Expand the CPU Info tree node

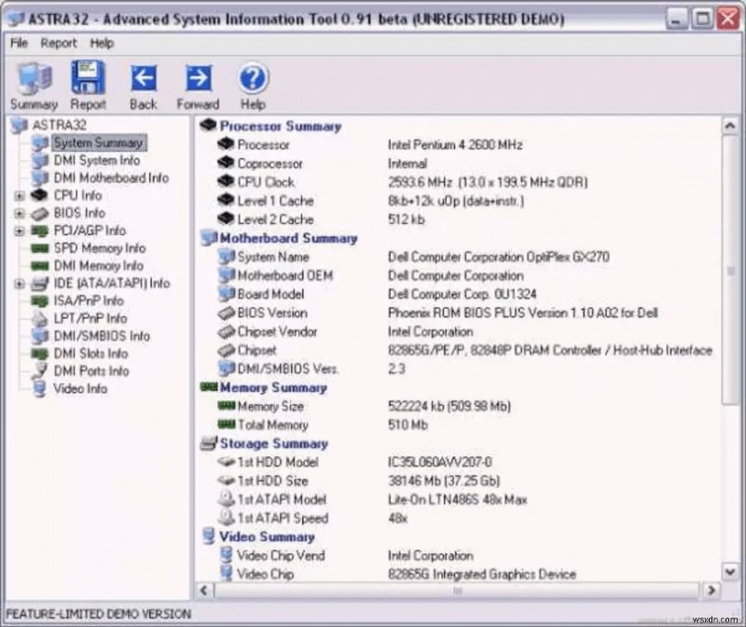(x=19, y=196)
